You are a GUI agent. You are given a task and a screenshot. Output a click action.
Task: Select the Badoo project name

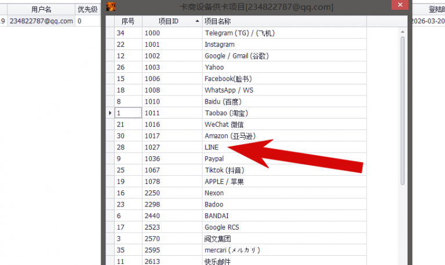point(214,204)
